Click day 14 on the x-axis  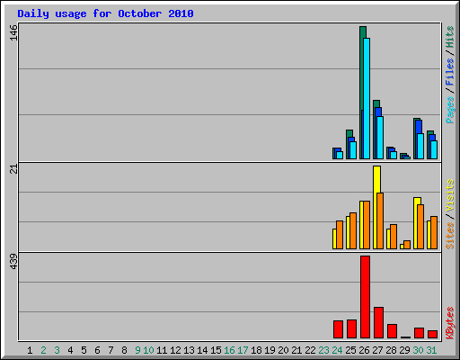click(x=202, y=350)
